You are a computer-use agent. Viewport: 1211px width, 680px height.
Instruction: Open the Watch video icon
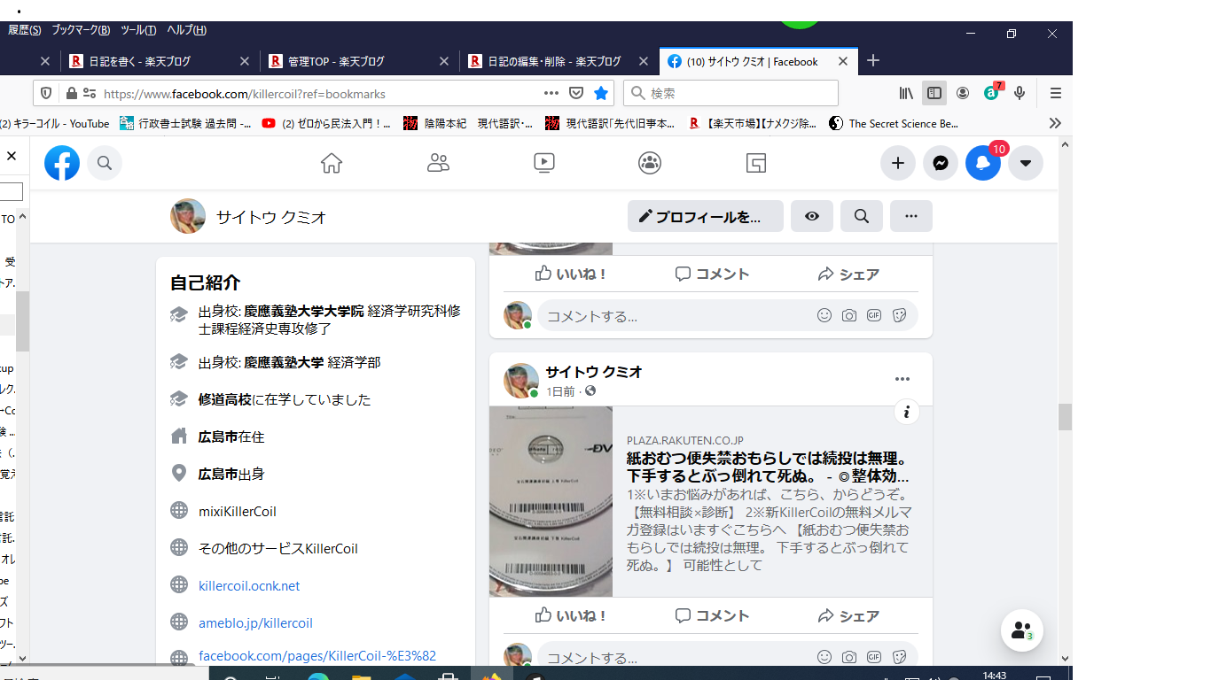pos(544,163)
